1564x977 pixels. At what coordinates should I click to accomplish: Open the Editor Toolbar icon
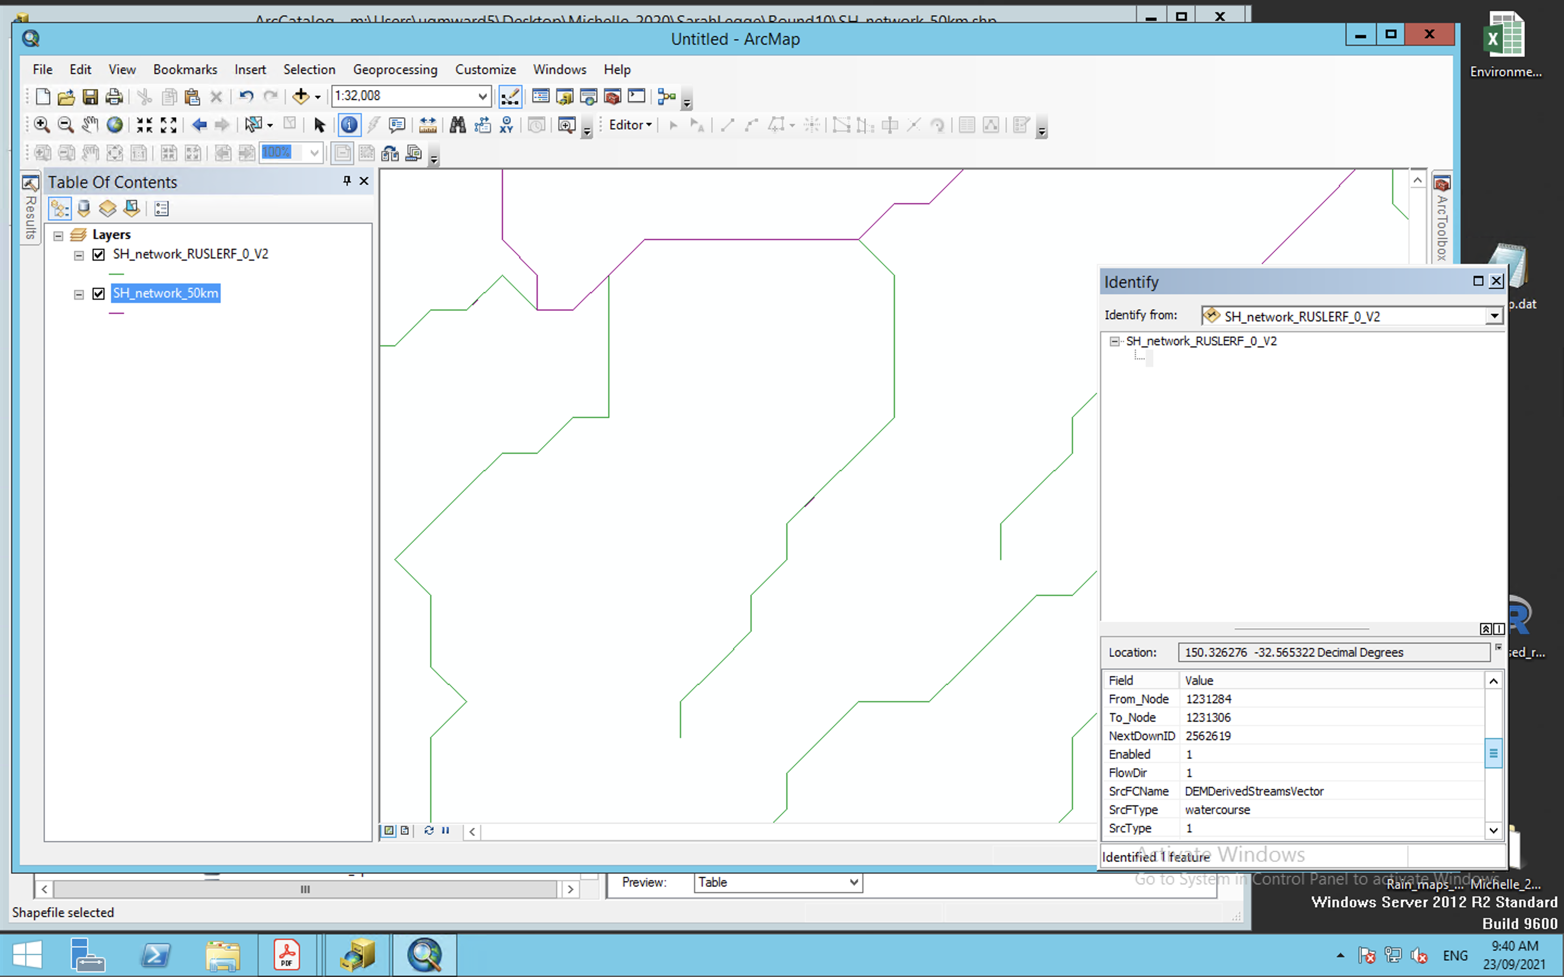tap(510, 97)
